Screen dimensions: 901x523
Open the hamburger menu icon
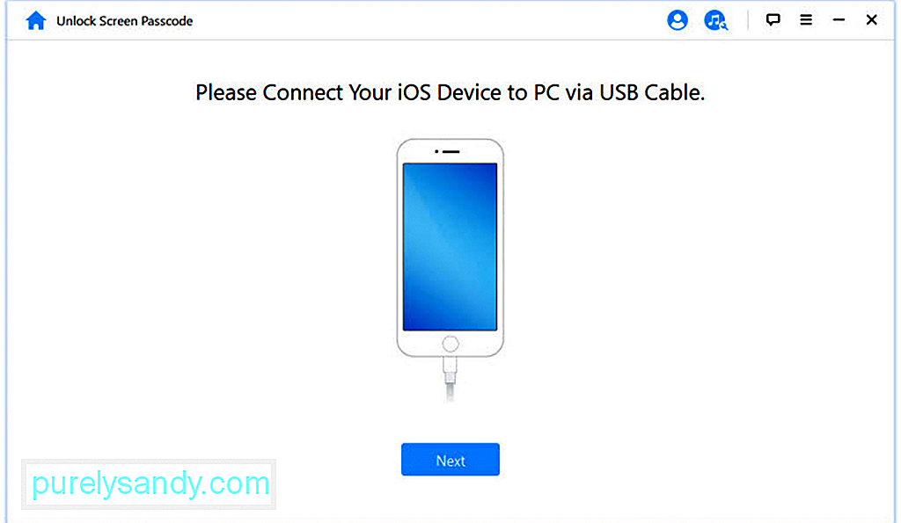[806, 20]
